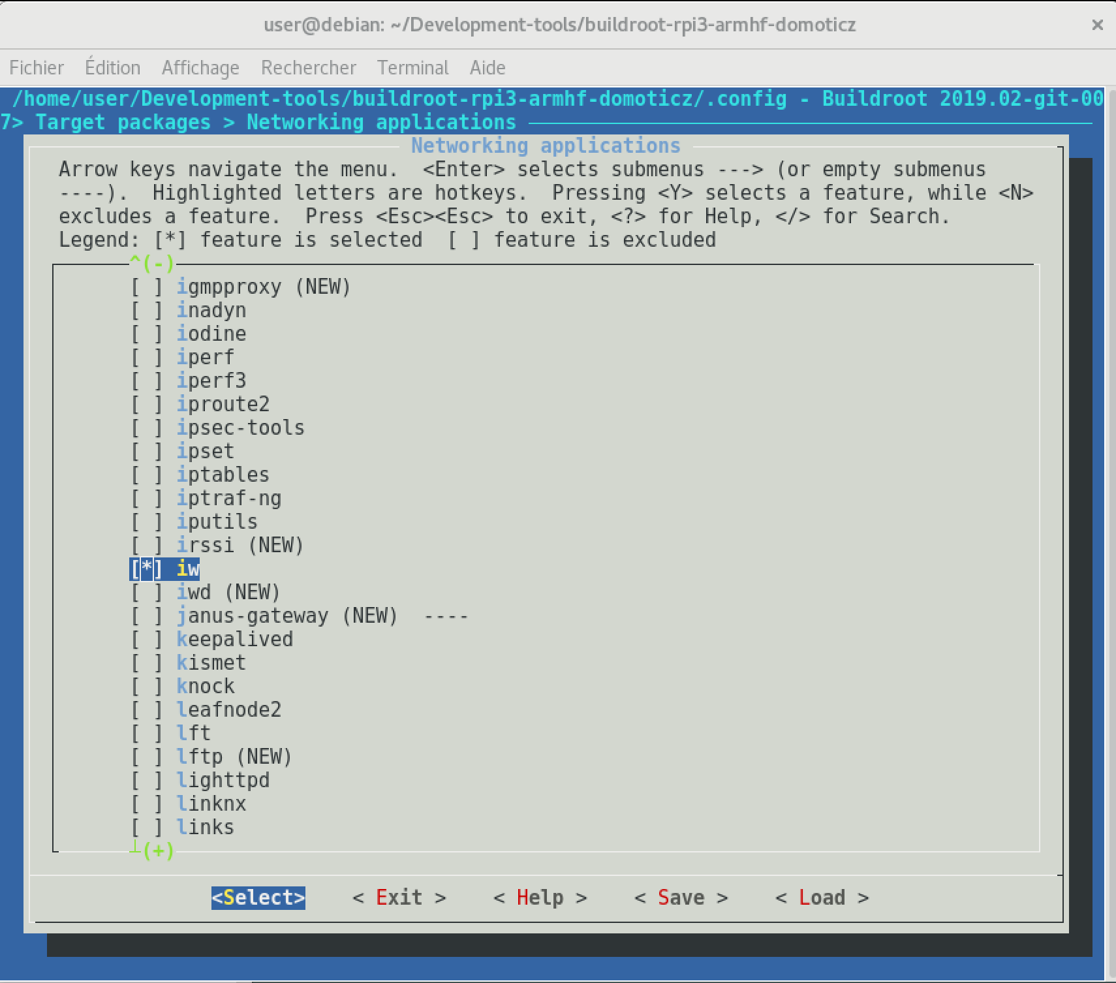Click the window title bar text
This screenshot has height=983, width=1116.
coord(559,25)
